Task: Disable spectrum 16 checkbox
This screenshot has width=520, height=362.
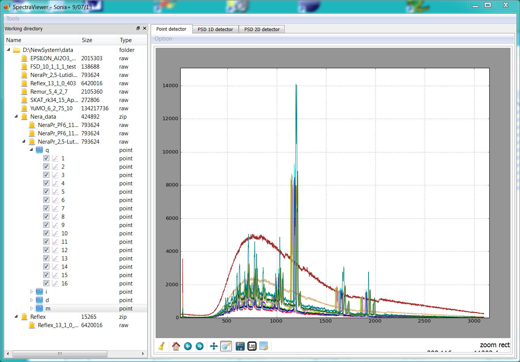Action: click(x=46, y=284)
